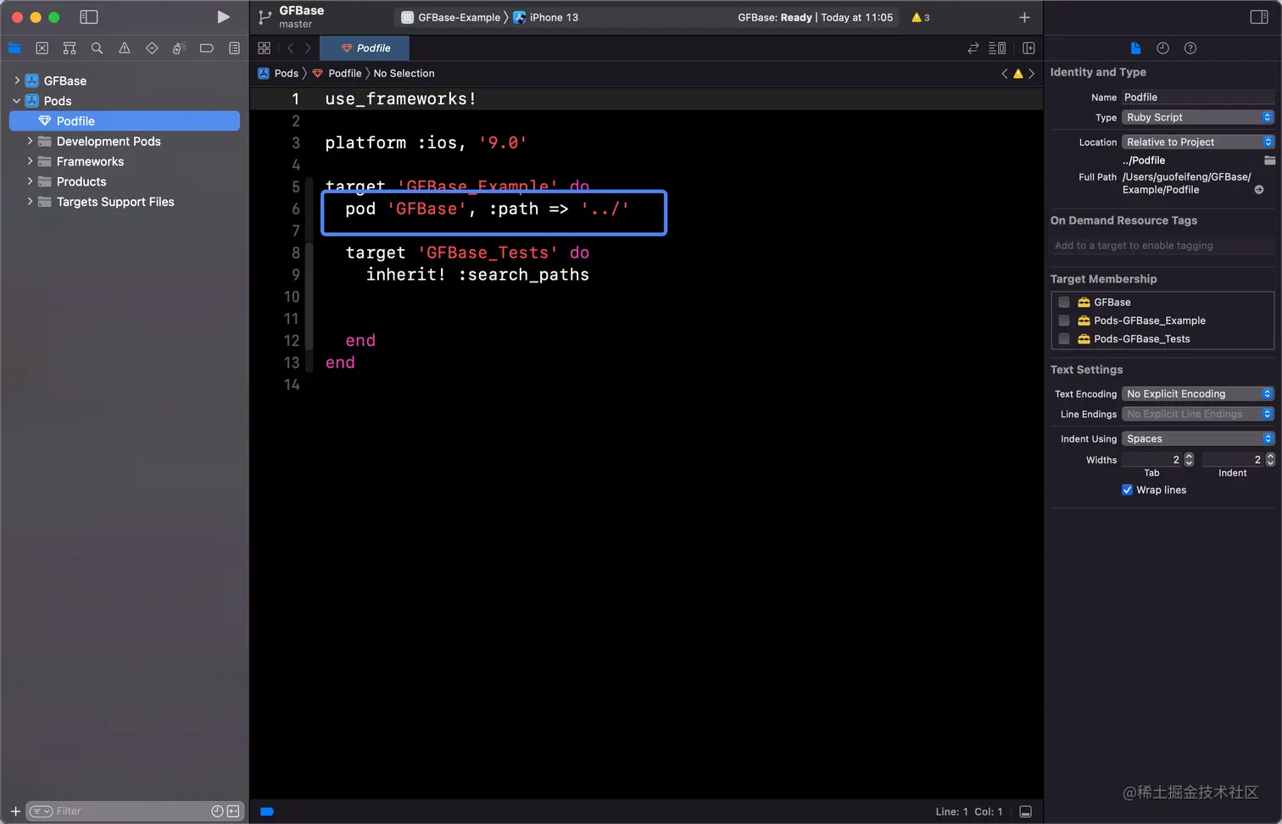Toggle source-controlled files filter icon
The width and height of the screenshot is (1282, 824).
point(233,811)
